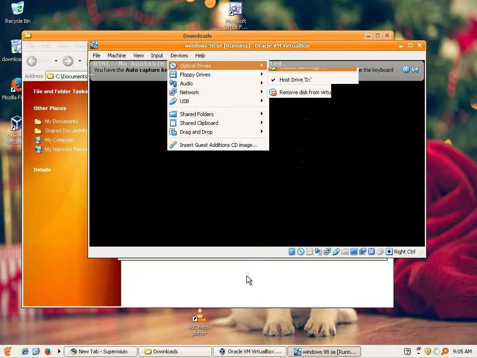The width and height of the screenshot is (477, 358).
Task: Open the Network submenu in Devices
Action: pos(218,92)
